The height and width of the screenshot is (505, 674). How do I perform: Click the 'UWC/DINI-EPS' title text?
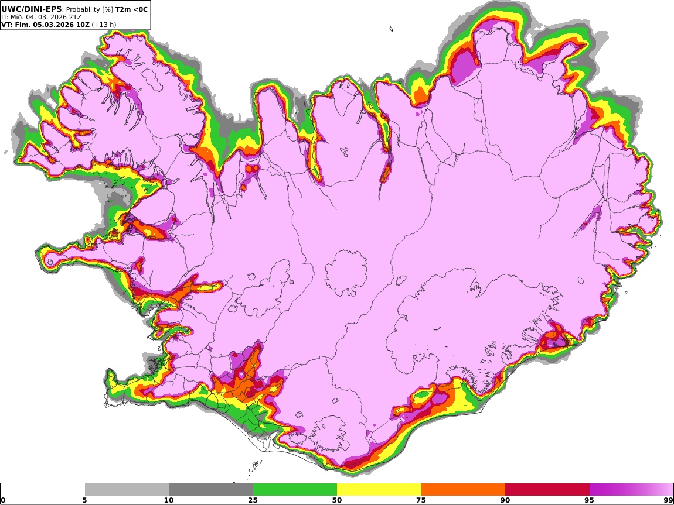[x=32, y=9]
